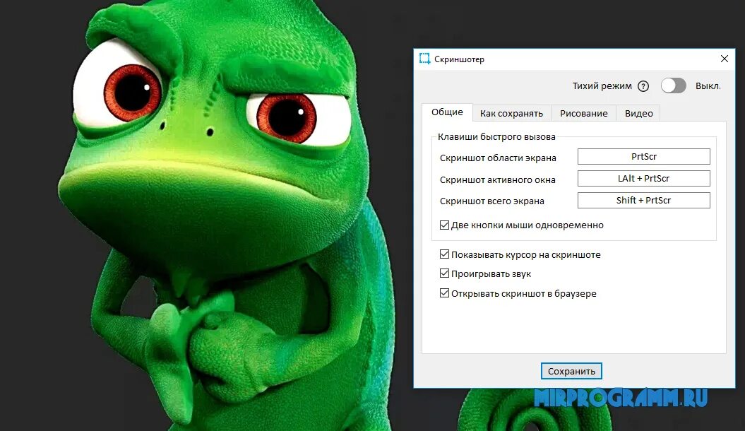Close the Скриншотер window
This screenshot has height=431, width=745.
click(724, 59)
